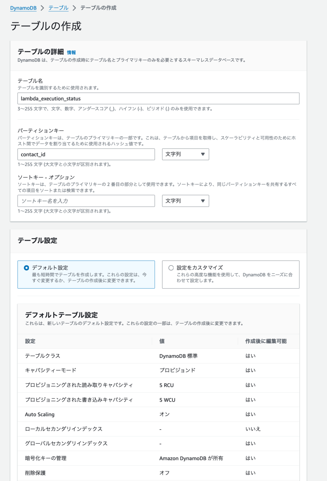Click the ソートキー名を入力 input field
The image size is (327, 481).
coord(86,201)
